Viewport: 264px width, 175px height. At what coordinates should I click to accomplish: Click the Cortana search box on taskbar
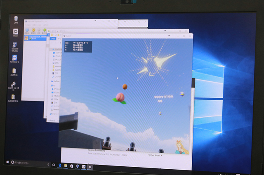click(30, 163)
